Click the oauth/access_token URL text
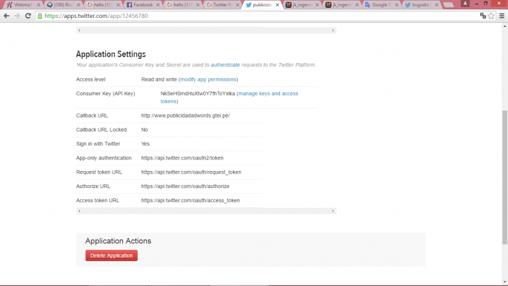The image size is (508, 286). coord(190,200)
